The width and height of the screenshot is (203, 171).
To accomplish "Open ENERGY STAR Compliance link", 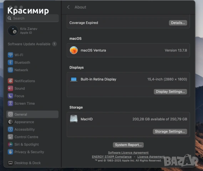I will click(x=112, y=157).
